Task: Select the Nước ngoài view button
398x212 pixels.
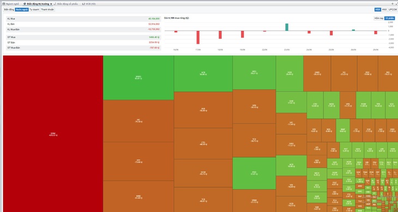Action: pos(22,10)
